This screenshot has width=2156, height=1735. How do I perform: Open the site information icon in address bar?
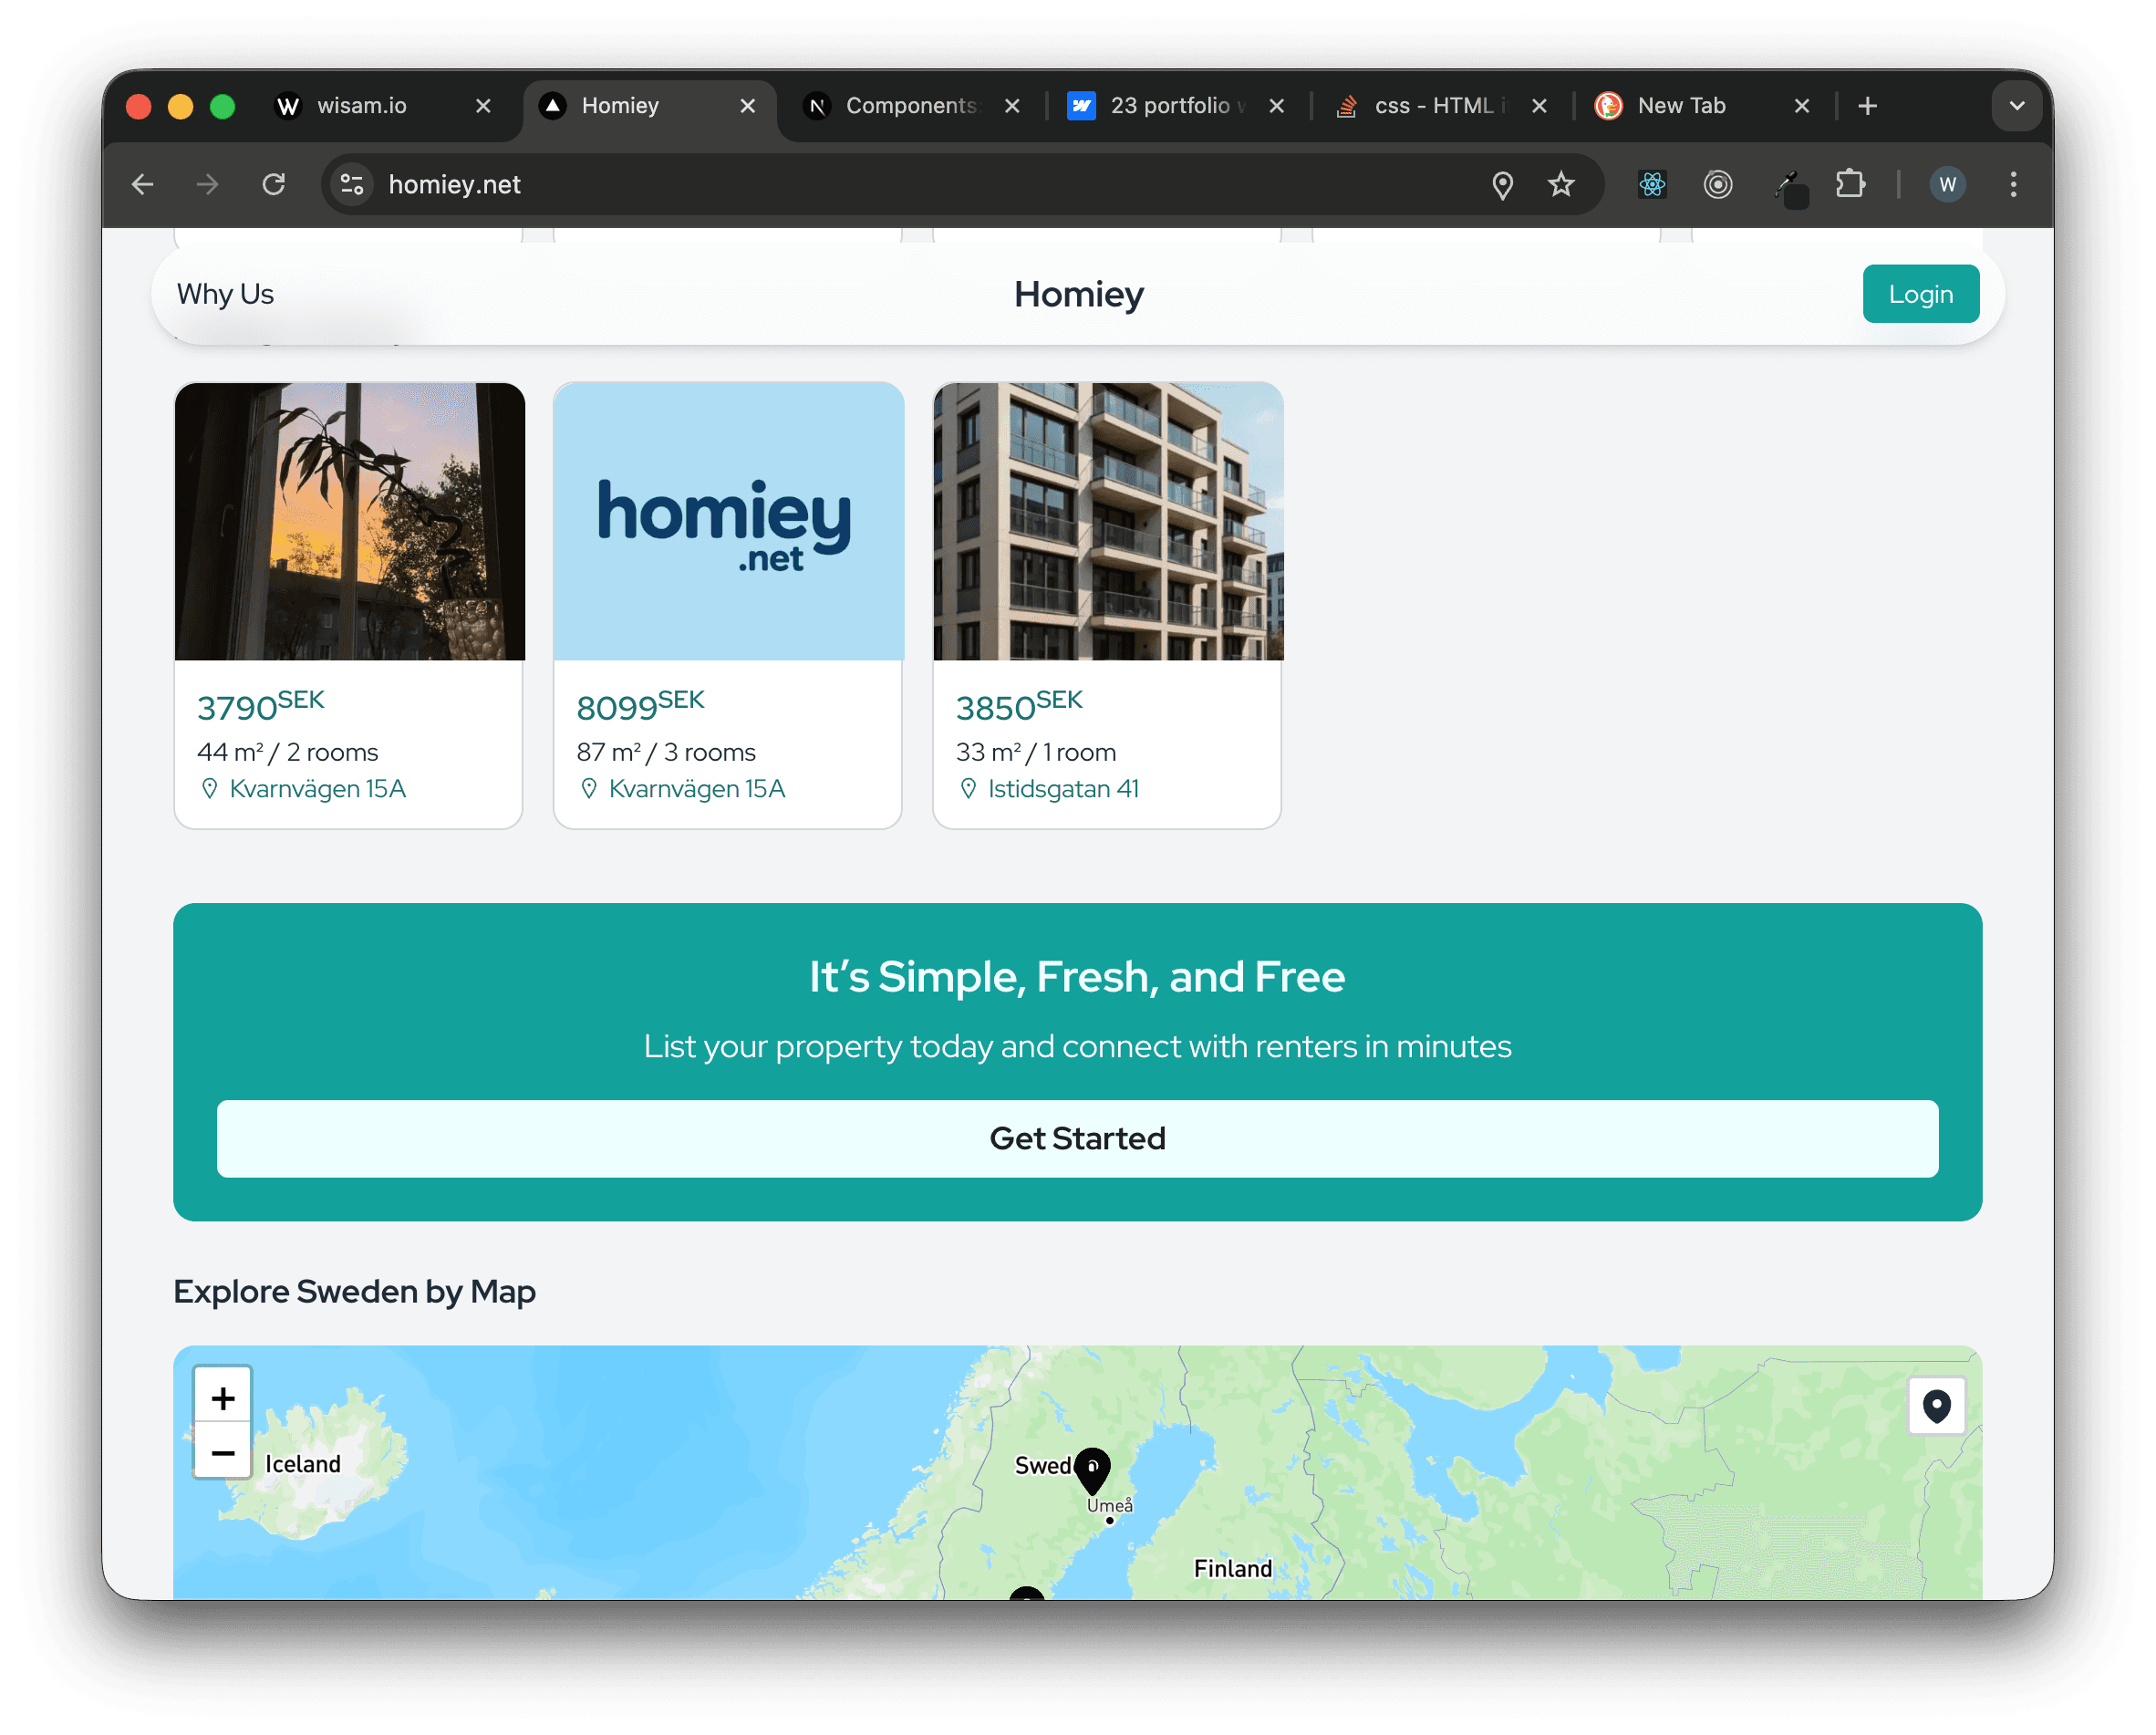[351, 184]
